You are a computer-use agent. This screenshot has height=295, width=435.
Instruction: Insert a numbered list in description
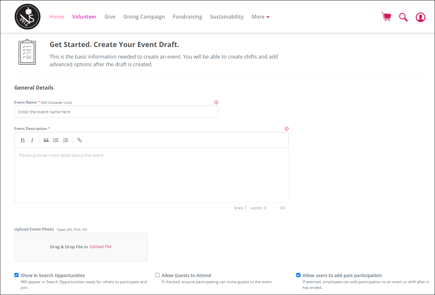[65, 140]
